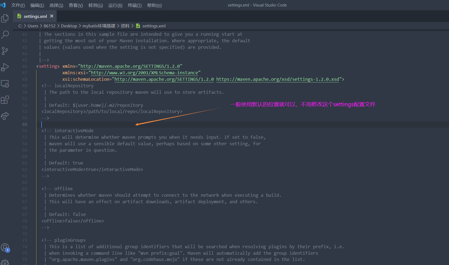Open the 运行(R) menu

click(115, 5)
